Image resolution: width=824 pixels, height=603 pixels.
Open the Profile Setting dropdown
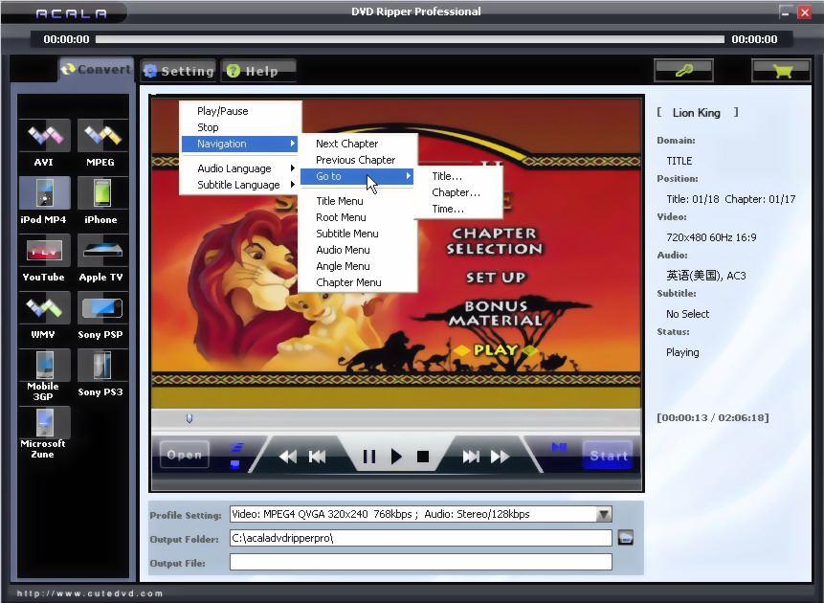coord(603,514)
